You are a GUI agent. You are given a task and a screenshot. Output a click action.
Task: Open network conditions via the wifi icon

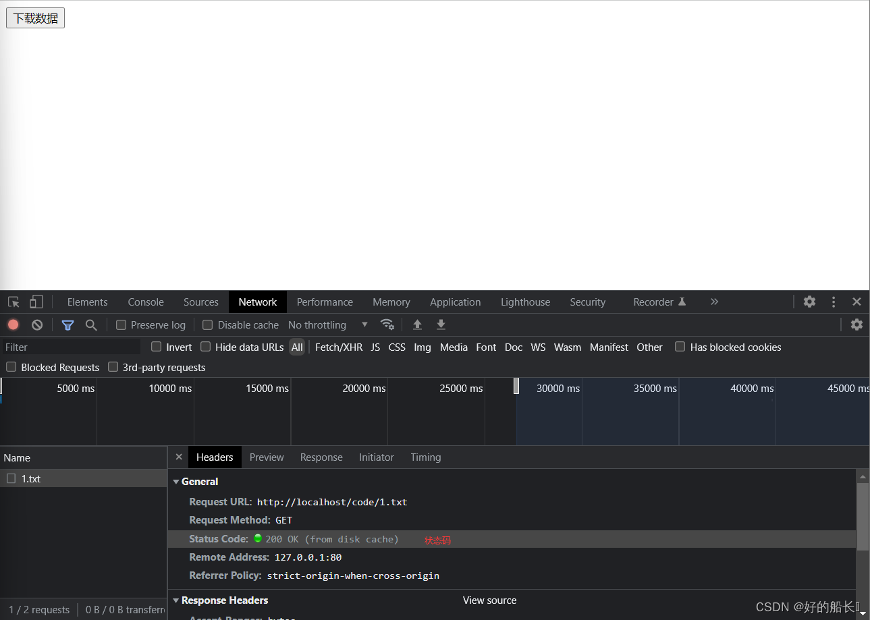387,325
